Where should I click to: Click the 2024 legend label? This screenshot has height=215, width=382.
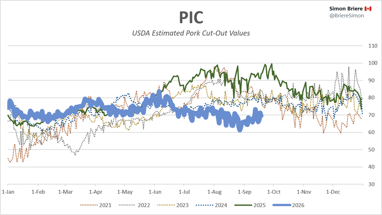tap(221, 205)
